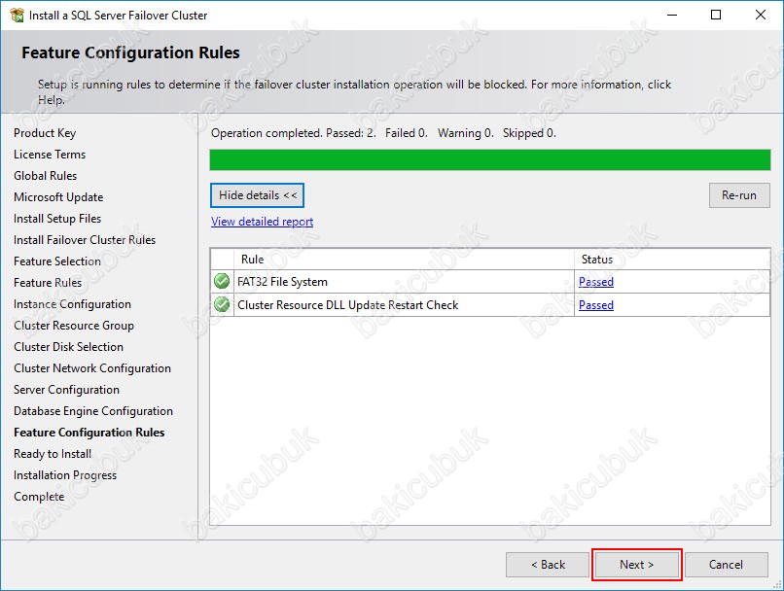
Task: Click the green check icon for Cluster Resource DLL Update
Action: tap(222, 304)
